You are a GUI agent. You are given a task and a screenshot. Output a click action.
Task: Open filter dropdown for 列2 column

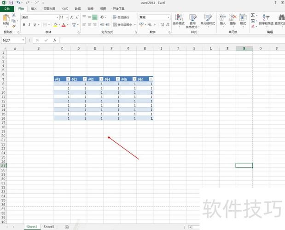pos(85,79)
